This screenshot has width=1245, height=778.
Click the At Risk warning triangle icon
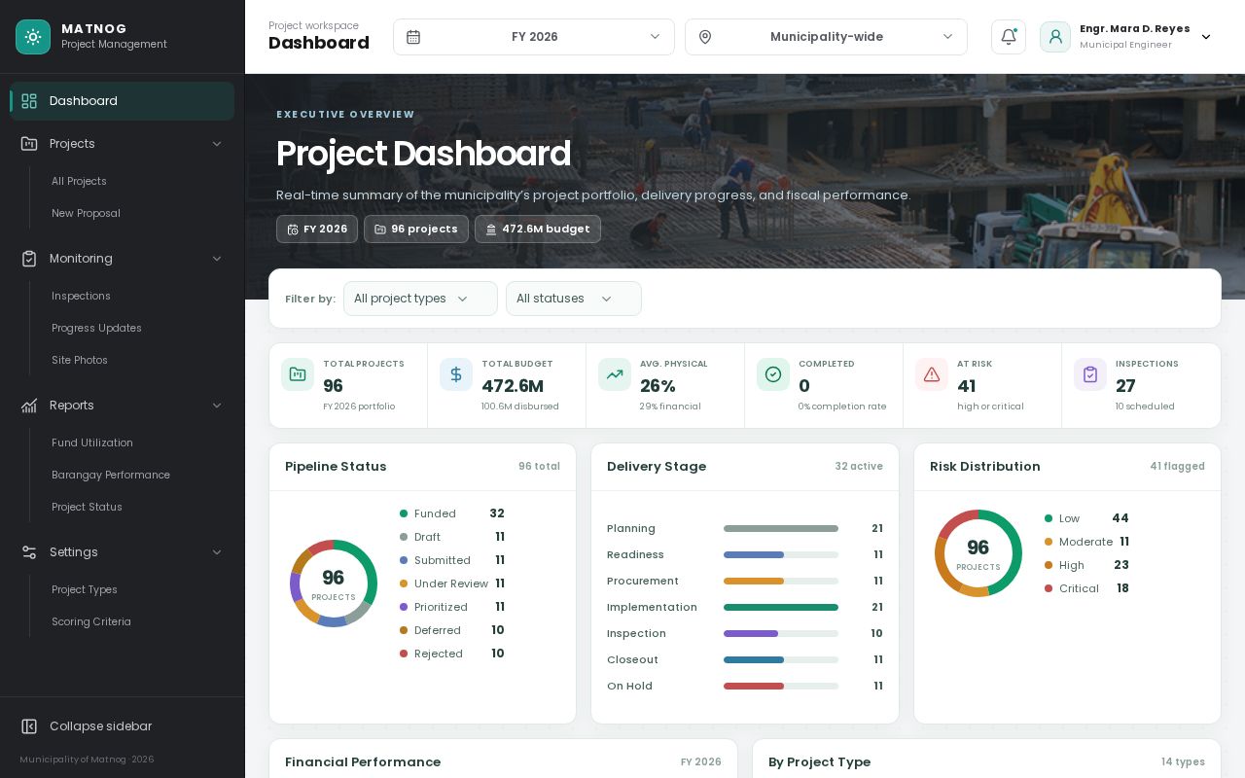(x=932, y=374)
